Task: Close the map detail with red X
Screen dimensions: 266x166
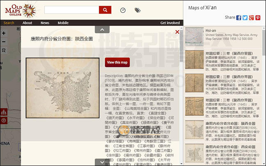Action: (x=177, y=32)
